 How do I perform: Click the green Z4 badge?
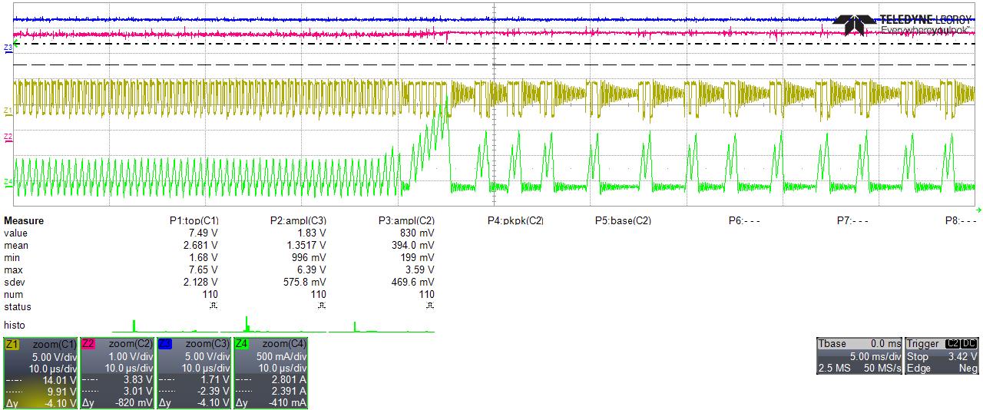pos(242,344)
